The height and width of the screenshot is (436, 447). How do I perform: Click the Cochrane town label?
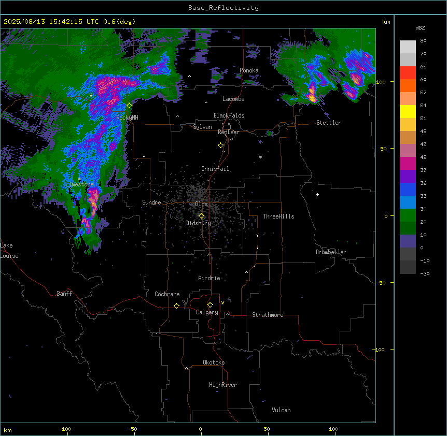point(167,294)
